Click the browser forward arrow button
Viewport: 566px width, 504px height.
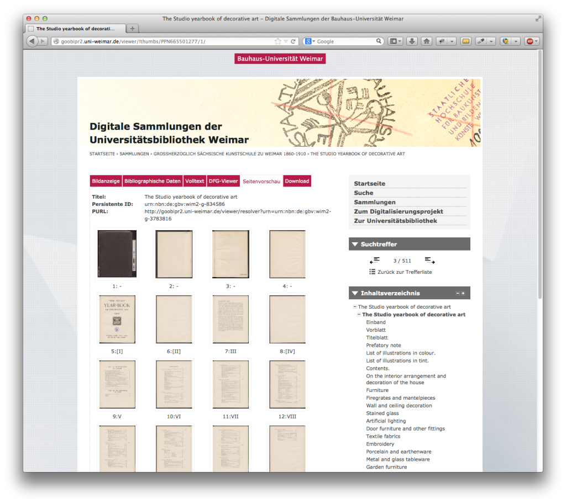click(43, 41)
